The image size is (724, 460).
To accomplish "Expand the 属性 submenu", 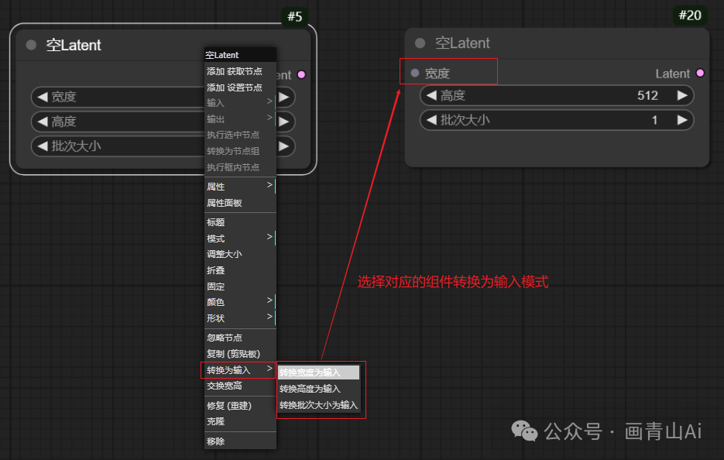I will click(x=240, y=187).
